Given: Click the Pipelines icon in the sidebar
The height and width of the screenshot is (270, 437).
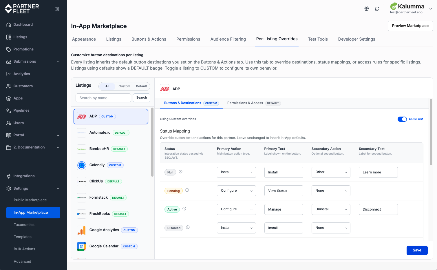Looking at the screenshot, I should 9,110.
